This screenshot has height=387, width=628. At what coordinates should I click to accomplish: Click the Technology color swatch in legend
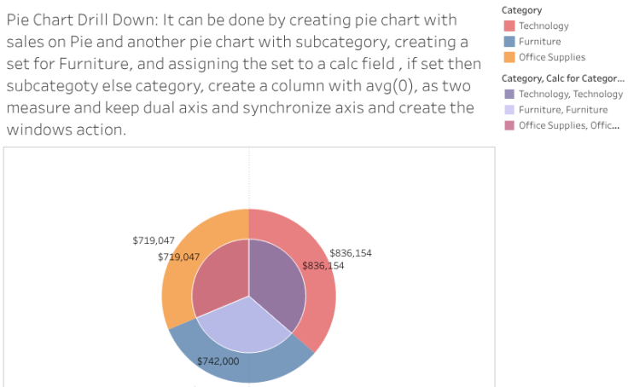508,26
